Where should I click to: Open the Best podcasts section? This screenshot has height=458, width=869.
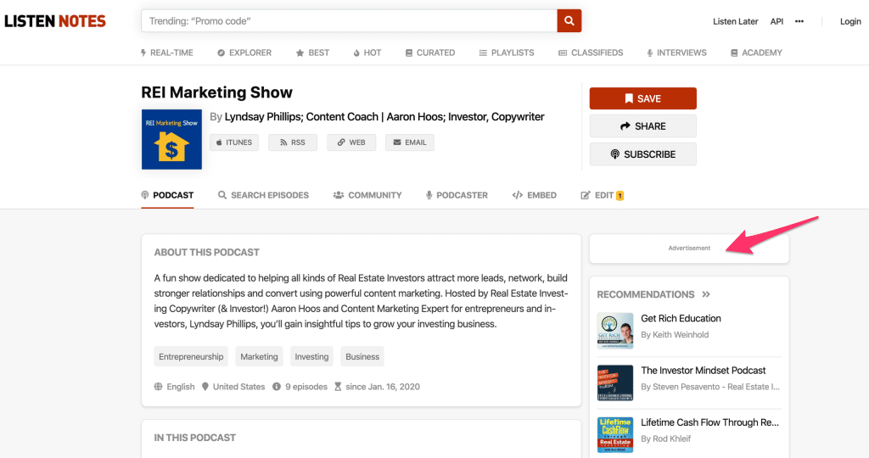click(312, 53)
